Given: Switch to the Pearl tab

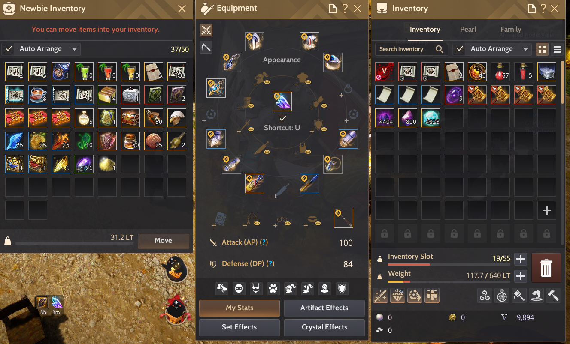Looking at the screenshot, I should 468,29.
